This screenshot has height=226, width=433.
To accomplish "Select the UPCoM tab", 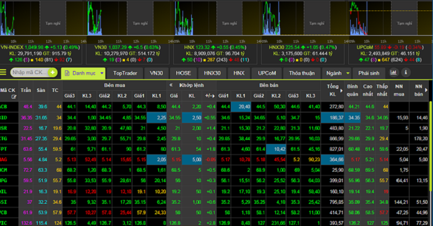I will pos(267,73).
